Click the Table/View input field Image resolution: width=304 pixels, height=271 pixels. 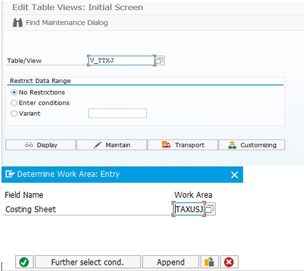[122, 60]
